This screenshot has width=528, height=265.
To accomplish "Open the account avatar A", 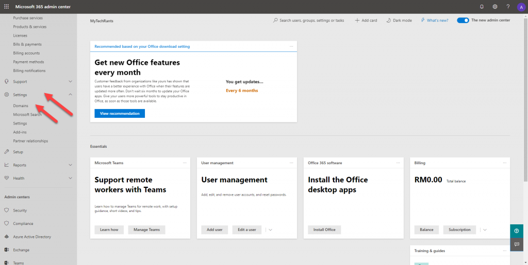I will pyautogui.click(x=521, y=7).
